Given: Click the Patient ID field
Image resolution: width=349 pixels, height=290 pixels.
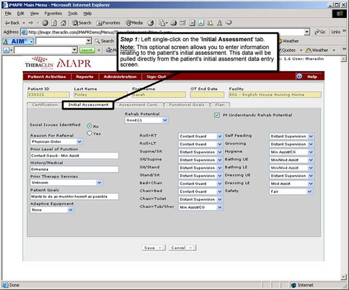Looking at the screenshot, I should coord(48,95).
